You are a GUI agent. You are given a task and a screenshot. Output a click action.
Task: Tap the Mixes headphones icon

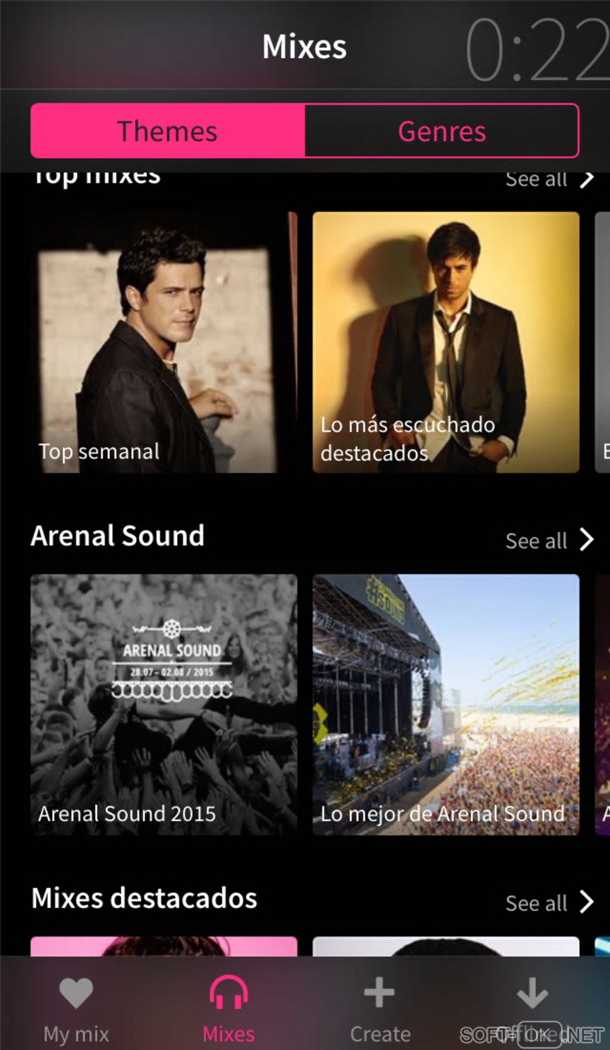coord(228,993)
